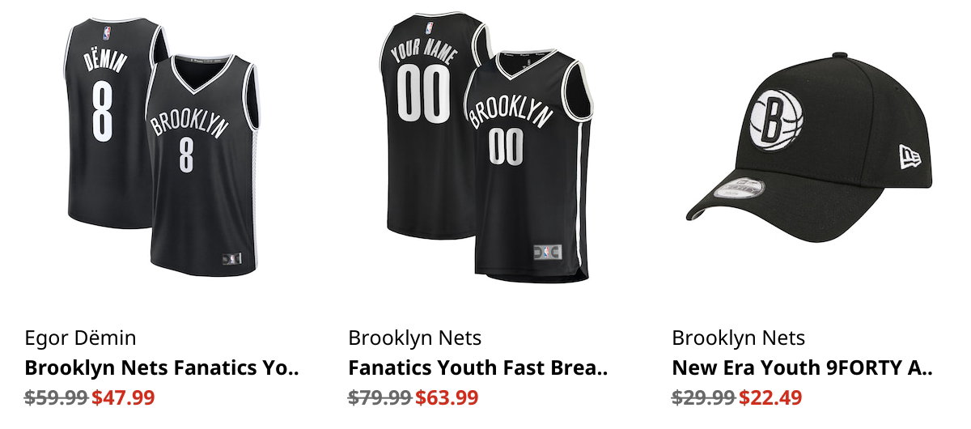The image size is (971, 429).
Task: Click the $47.99 sale price
Action: pyautogui.click(x=123, y=397)
